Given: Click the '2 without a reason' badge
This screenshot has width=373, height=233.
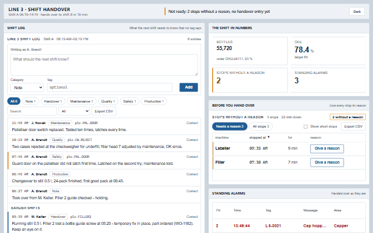Looking at the screenshot, I should point(347,117).
